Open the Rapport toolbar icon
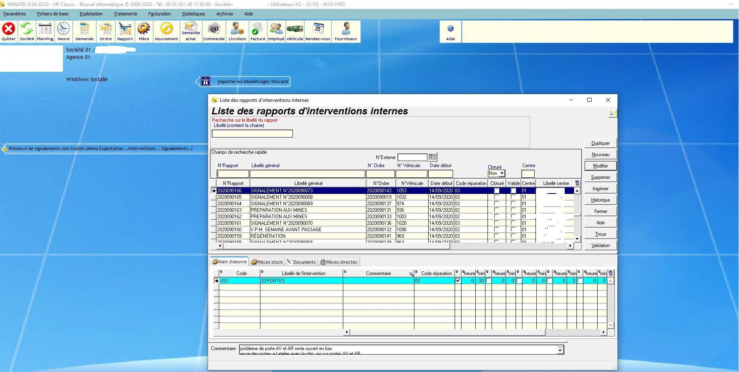Screen dimensions: 739x372 [x=125, y=32]
